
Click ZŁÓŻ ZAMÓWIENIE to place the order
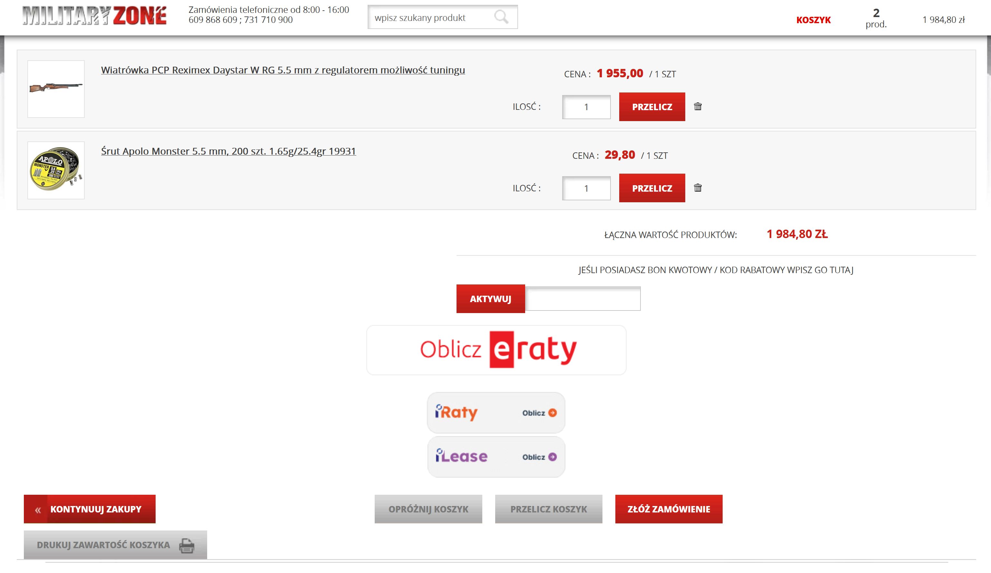pyautogui.click(x=669, y=509)
